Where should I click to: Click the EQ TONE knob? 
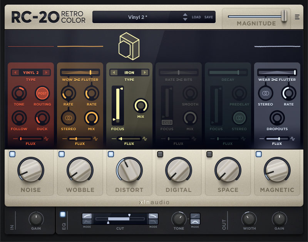179,219
